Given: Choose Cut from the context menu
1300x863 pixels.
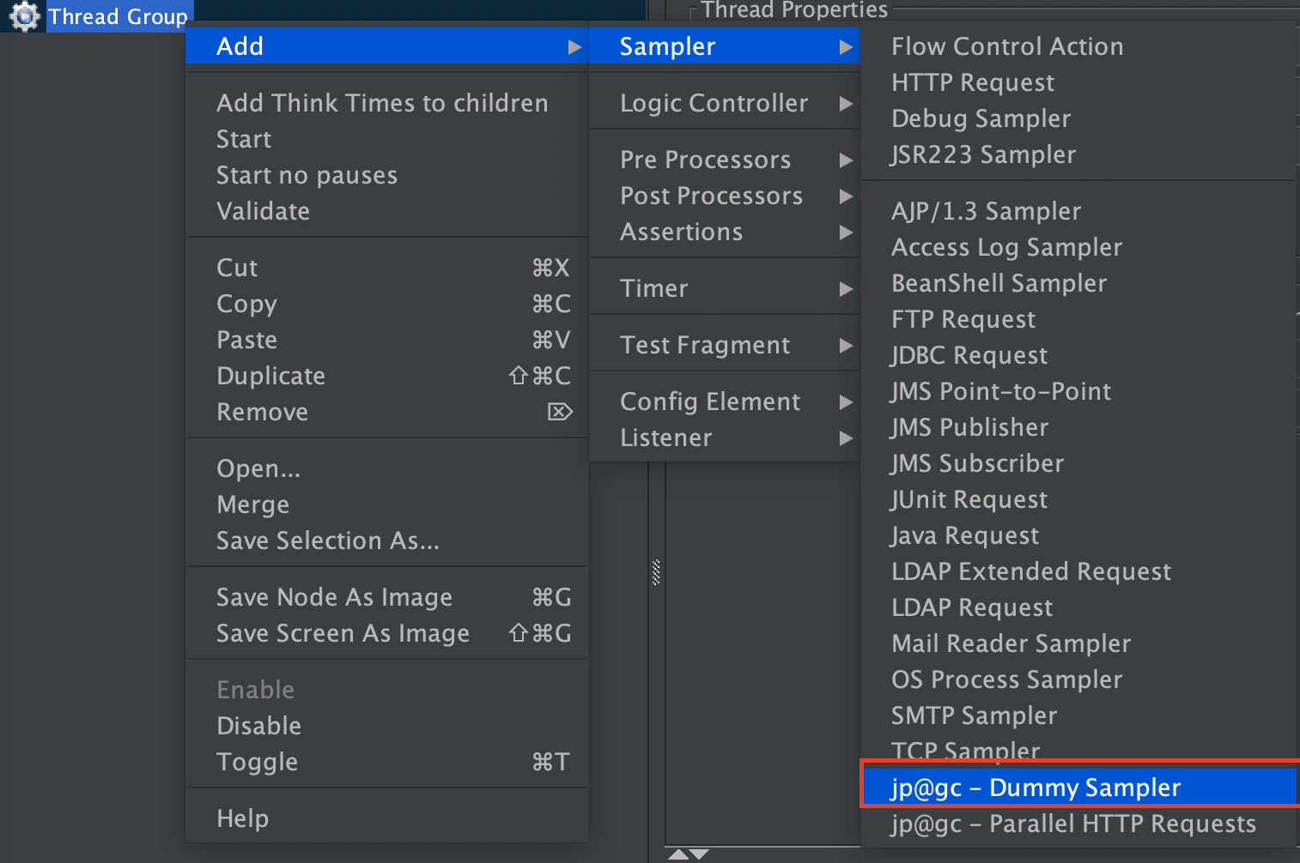Looking at the screenshot, I should tap(387, 268).
